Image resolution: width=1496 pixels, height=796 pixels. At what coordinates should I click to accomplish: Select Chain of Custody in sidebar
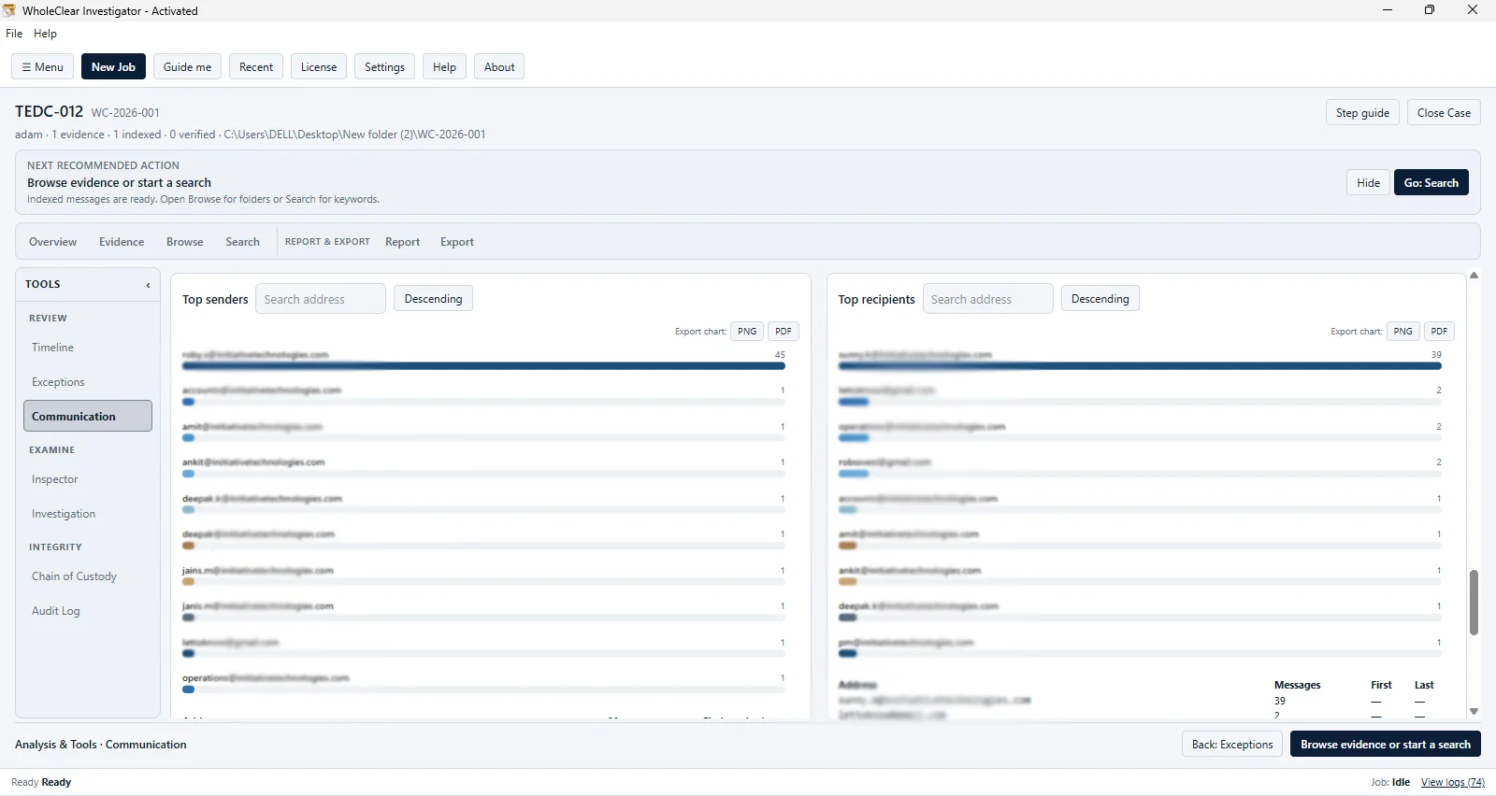tap(74, 576)
